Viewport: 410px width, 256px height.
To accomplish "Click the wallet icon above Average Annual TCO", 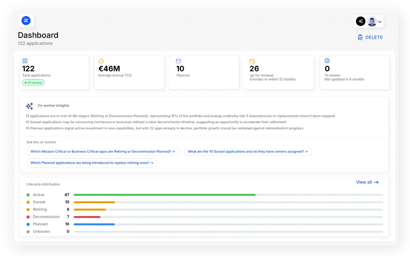I will [101, 61].
